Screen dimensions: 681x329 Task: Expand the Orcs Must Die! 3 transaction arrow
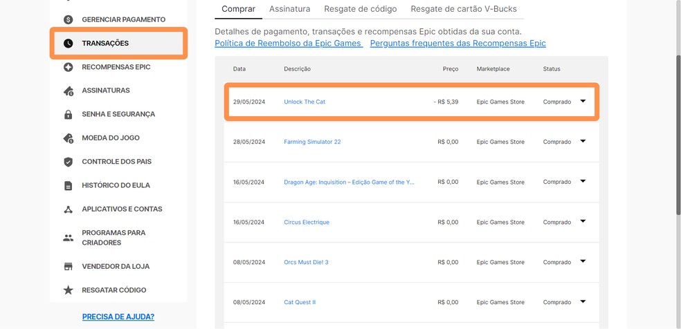pos(583,262)
